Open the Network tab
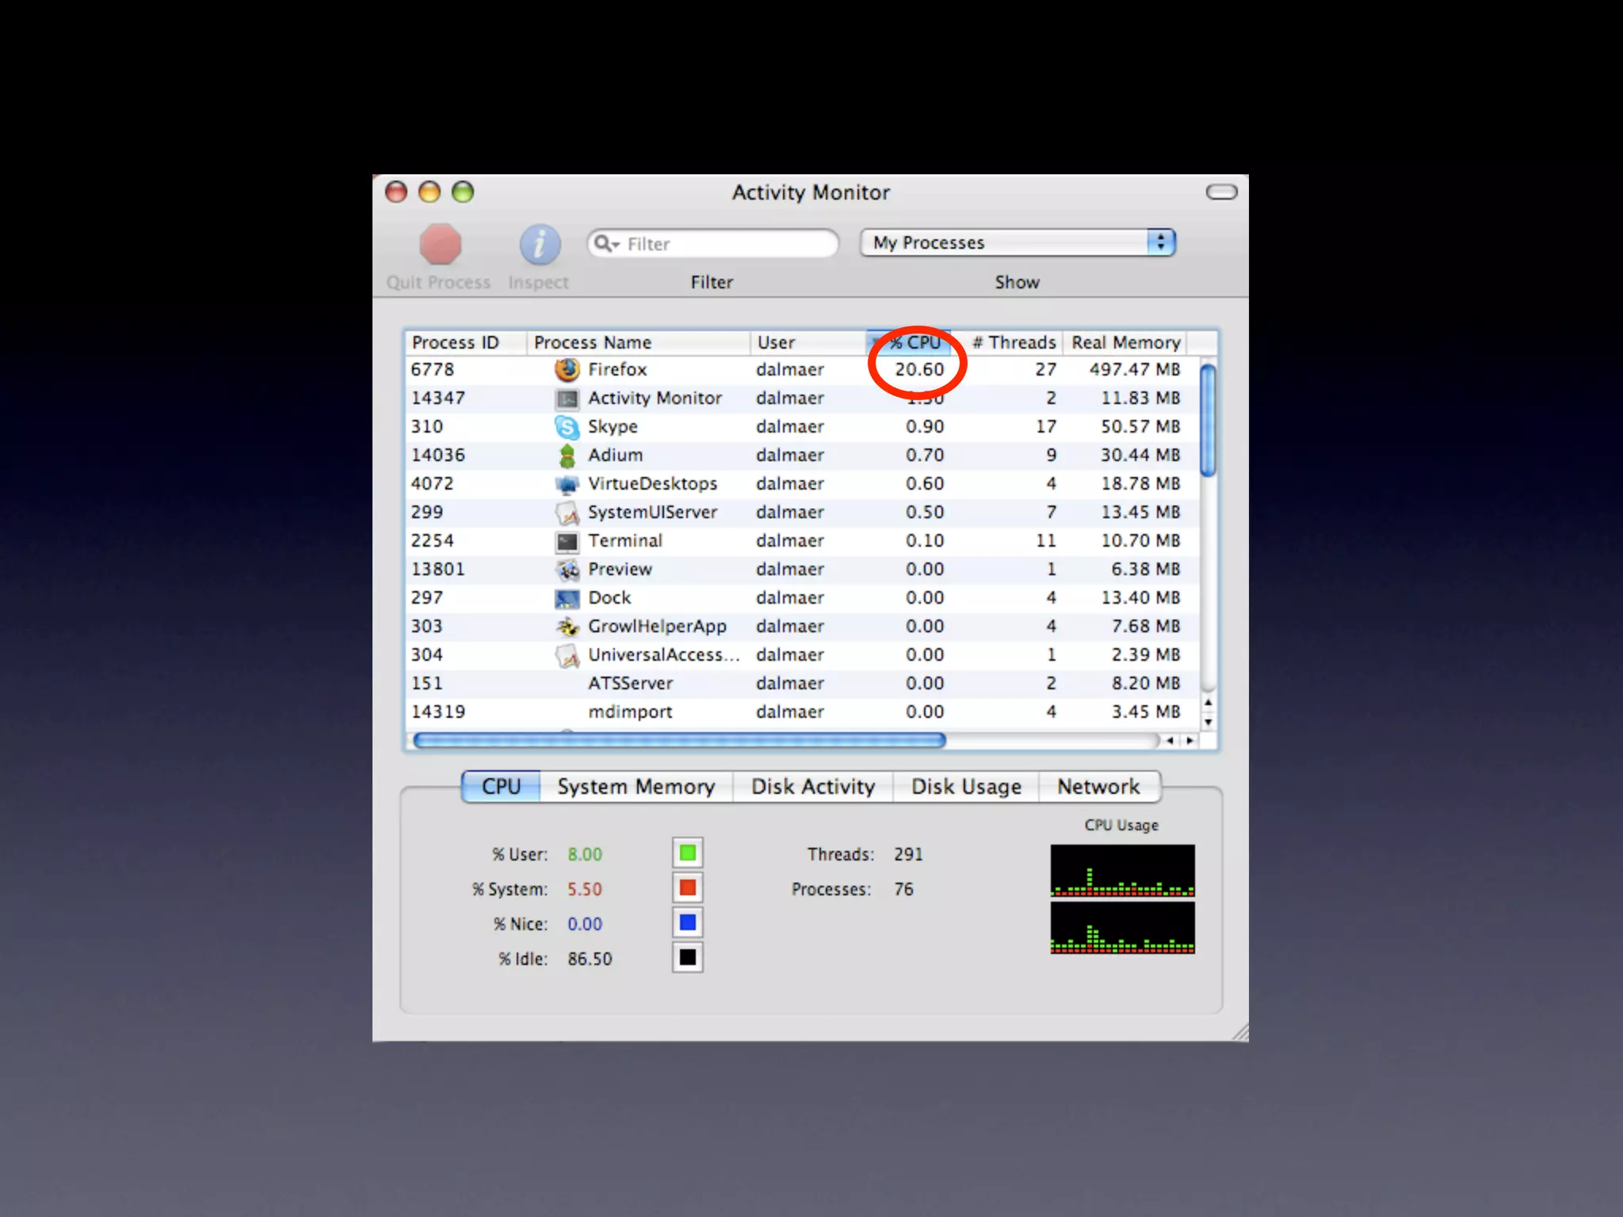Screen dimensions: 1623x1217 coord(1098,787)
